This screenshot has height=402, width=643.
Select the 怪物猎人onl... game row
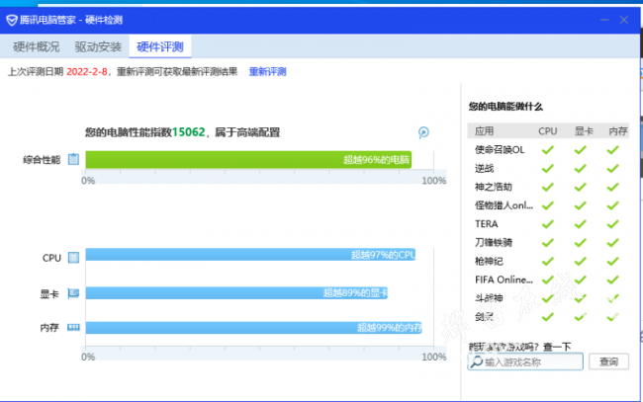[548, 205]
